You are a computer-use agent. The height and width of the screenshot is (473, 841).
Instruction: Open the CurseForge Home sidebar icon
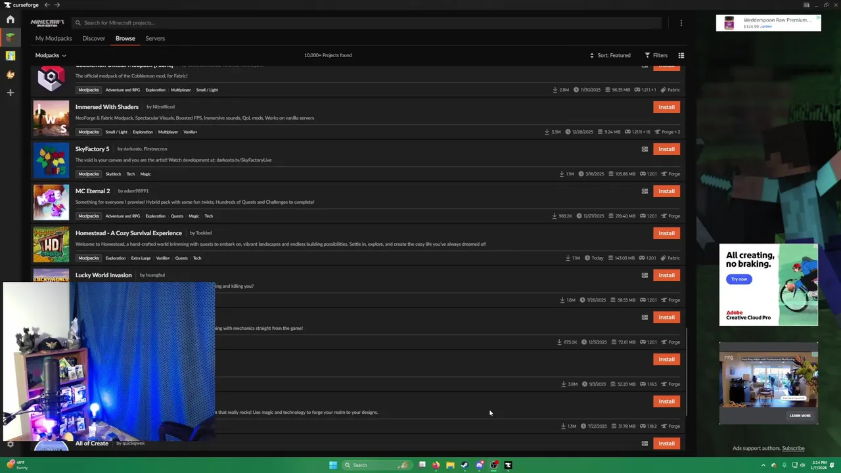pyautogui.click(x=11, y=20)
